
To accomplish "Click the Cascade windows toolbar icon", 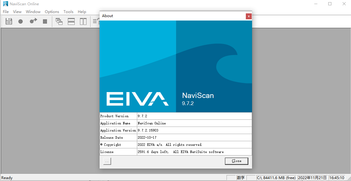I will 59,21.
